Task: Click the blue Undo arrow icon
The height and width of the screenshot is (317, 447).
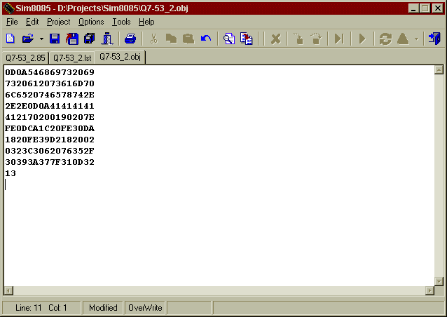Action: pos(206,39)
